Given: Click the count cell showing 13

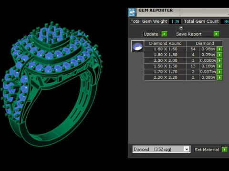Looking at the screenshot, I should click(193, 66).
